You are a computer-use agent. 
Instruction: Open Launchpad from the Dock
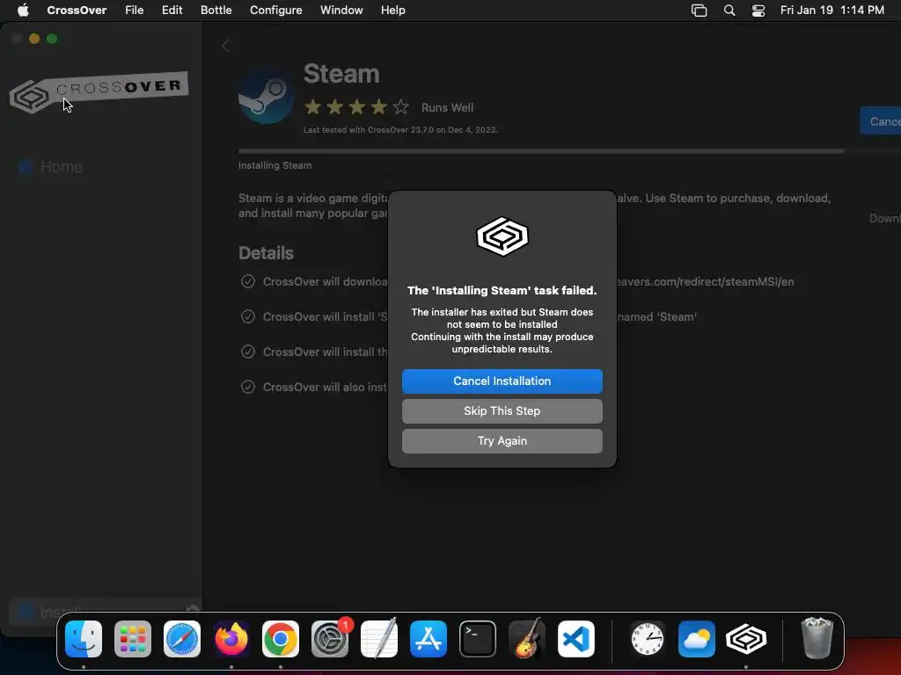(x=133, y=639)
